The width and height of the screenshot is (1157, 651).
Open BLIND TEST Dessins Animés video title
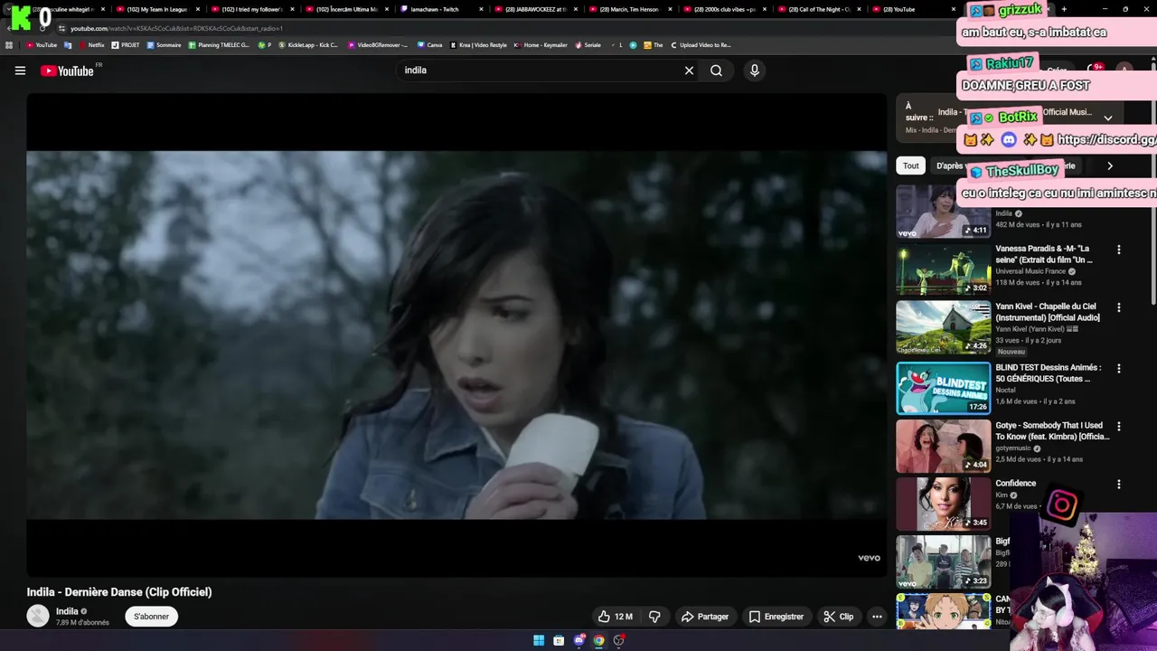click(1049, 373)
